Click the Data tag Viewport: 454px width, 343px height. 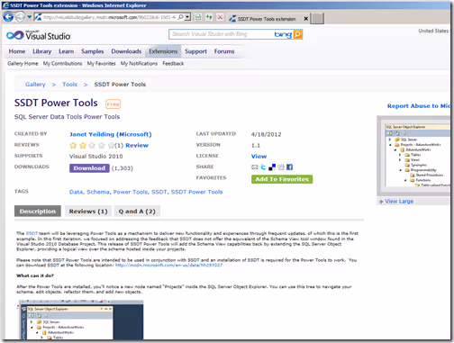pos(76,192)
